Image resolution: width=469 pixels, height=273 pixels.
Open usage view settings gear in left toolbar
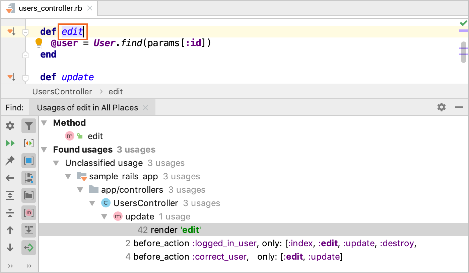point(10,126)
